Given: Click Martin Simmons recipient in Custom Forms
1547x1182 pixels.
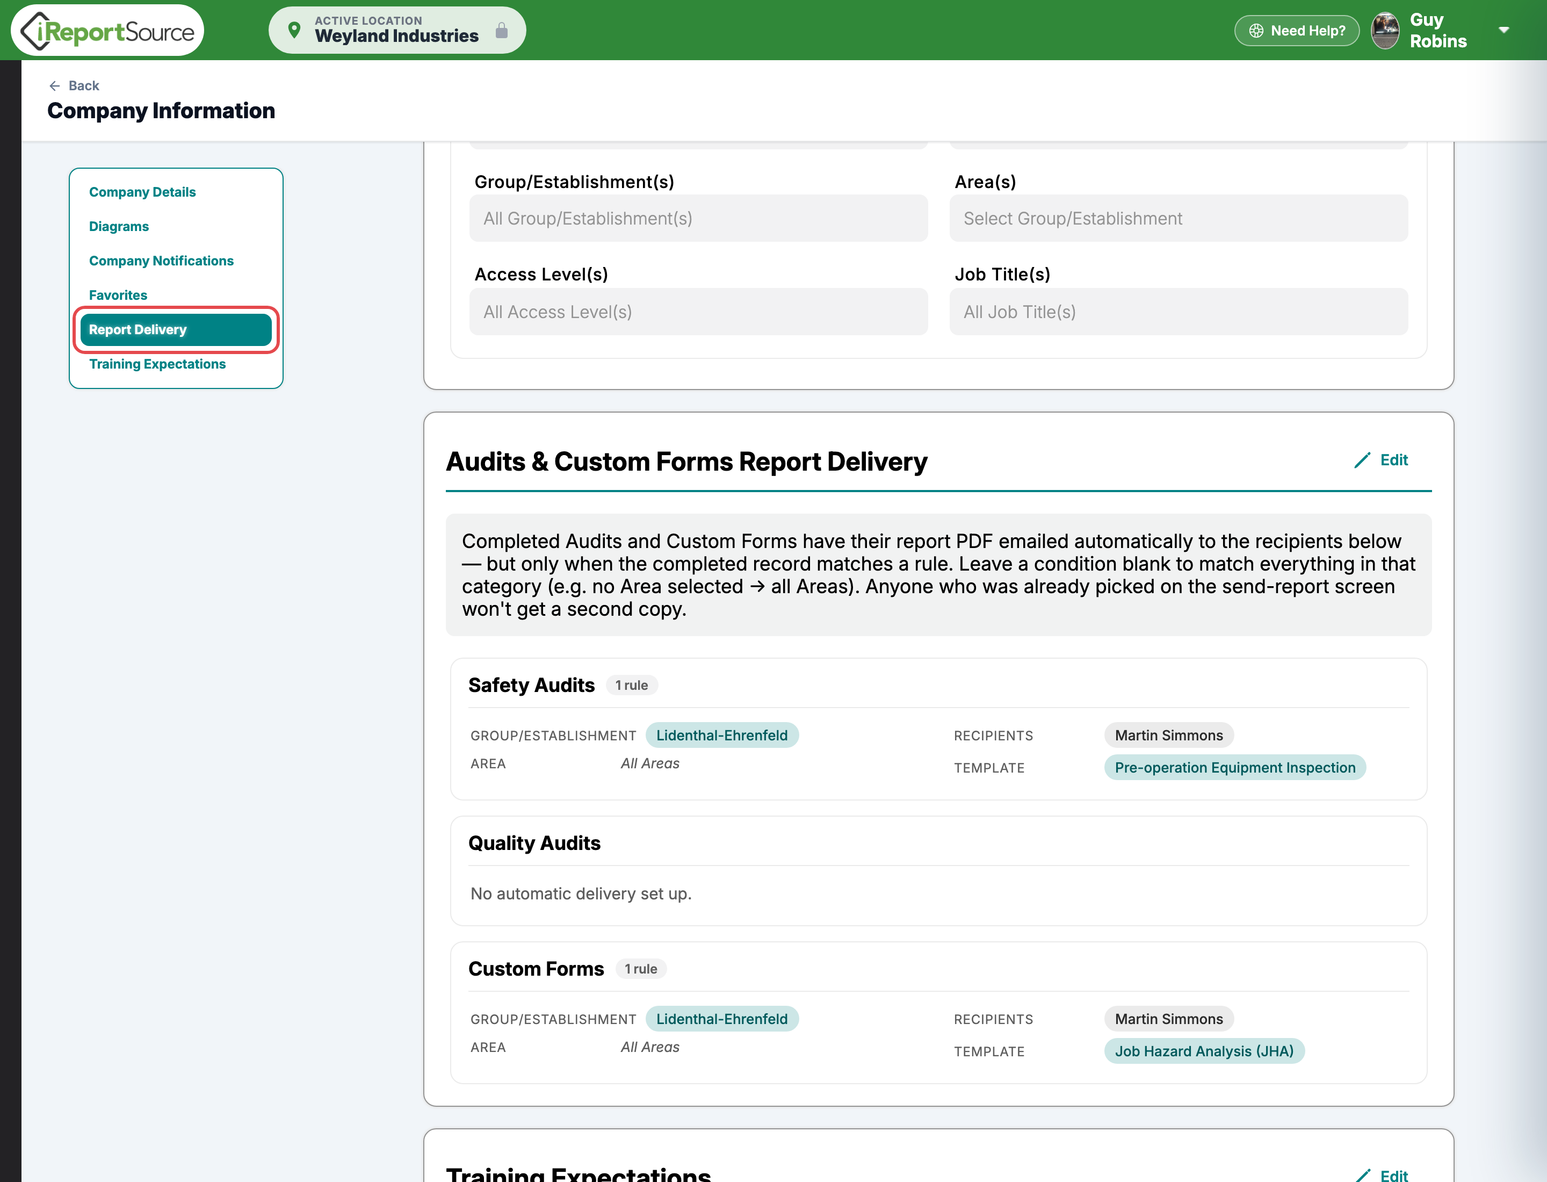Looking at the screenshot, I should pyautogui.click(x=1168, y=1019).
